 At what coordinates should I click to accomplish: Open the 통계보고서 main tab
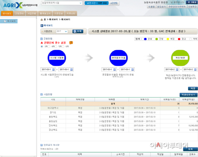(x=45, y=13)
